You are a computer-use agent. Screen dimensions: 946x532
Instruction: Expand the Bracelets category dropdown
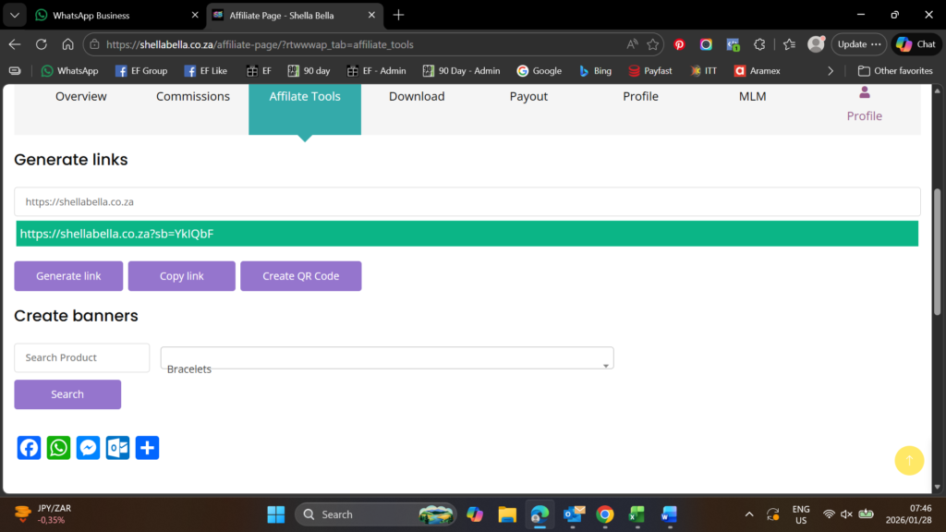pos(387,358)
